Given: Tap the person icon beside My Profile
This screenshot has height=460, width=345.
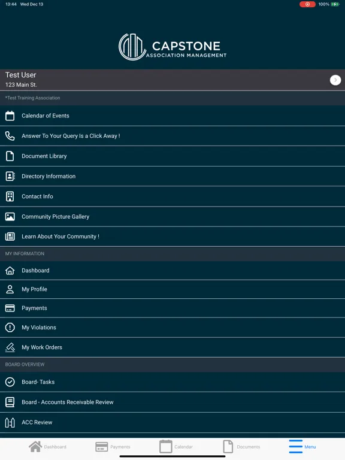Looking at the screenshot, I should tap(10, 289).
